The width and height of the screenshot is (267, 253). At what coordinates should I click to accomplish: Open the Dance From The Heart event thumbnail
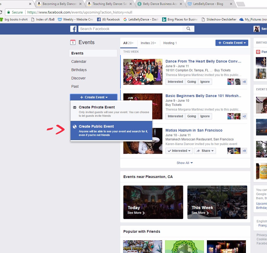pyautogui.click(x=143, y=72)
